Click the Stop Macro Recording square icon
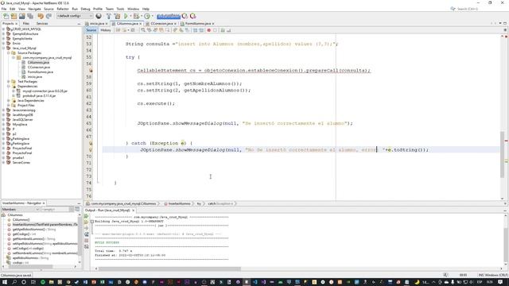 [215, 30]
